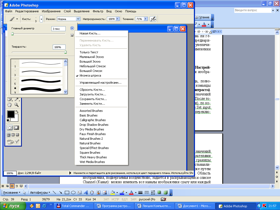
Task: Click the white background color swatch
Action: tap(16, 119)
